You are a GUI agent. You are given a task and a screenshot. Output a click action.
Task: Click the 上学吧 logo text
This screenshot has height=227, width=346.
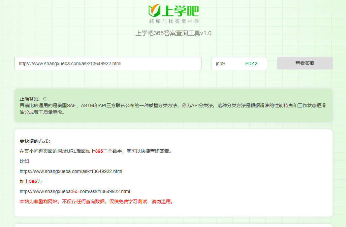180,11
